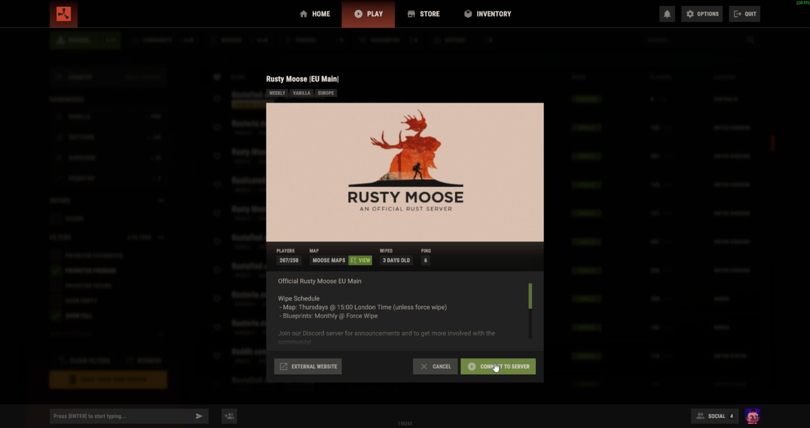This screenshot has height=428, width=810.
Task: Click the Weekly tag
Action: (277, 93)
